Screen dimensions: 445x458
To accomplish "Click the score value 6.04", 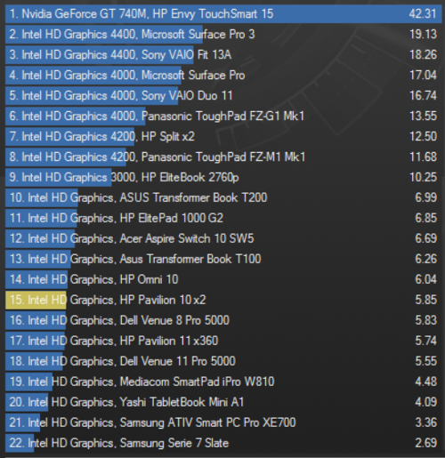I will [426, 279].
